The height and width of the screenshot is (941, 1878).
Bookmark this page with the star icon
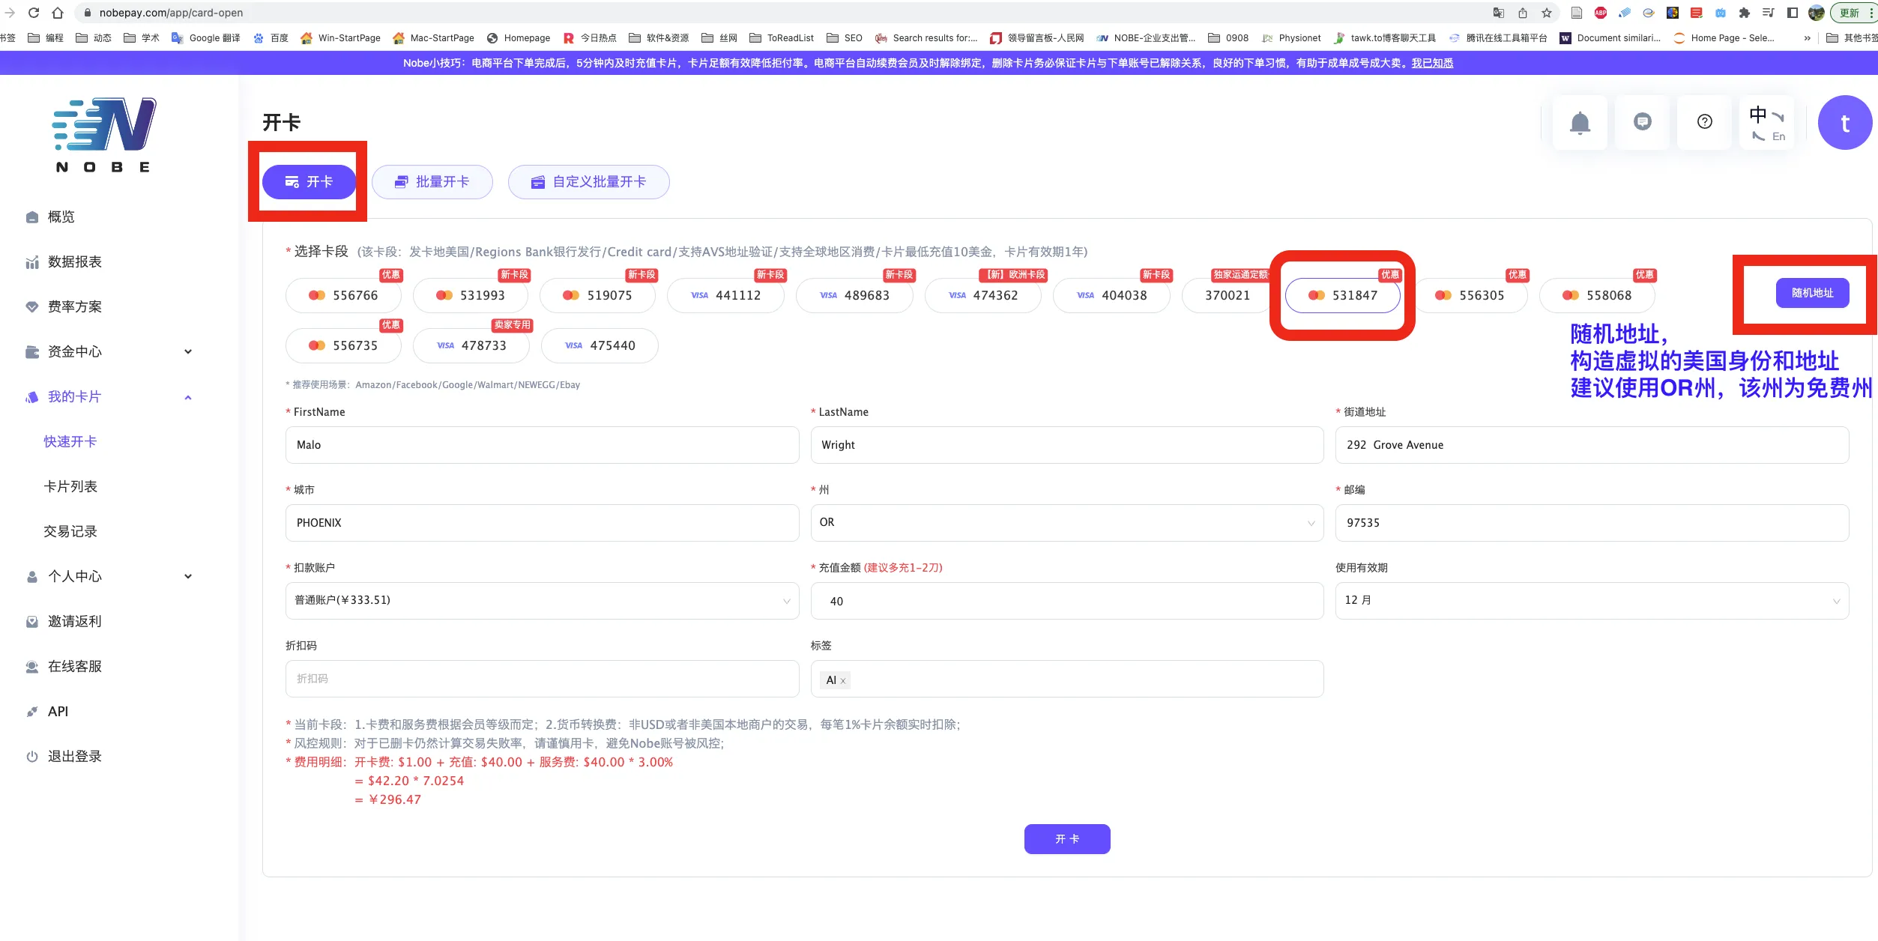click(x=1546, y=13)
